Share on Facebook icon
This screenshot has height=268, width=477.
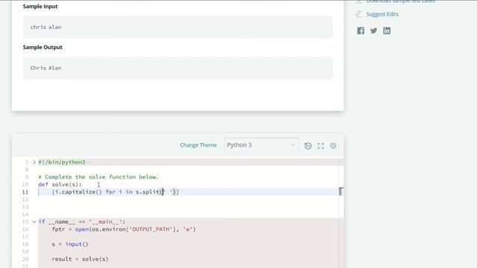click(361, 31)
